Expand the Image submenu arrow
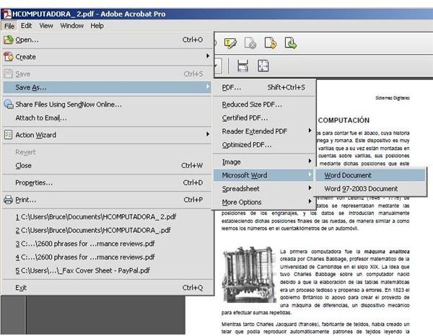 coord(310,161)
